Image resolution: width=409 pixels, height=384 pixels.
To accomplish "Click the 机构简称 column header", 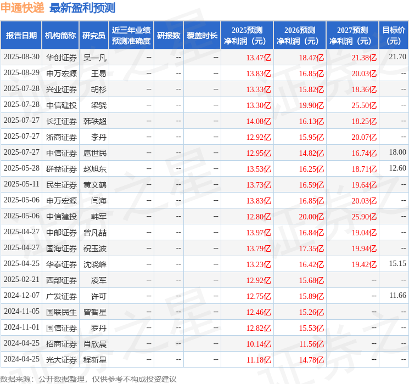I will click(60, 35).
